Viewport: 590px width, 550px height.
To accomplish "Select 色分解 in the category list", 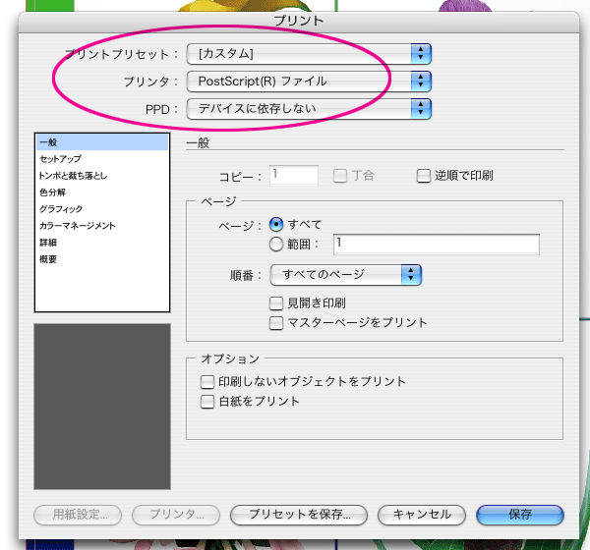I will pos(102,192).
